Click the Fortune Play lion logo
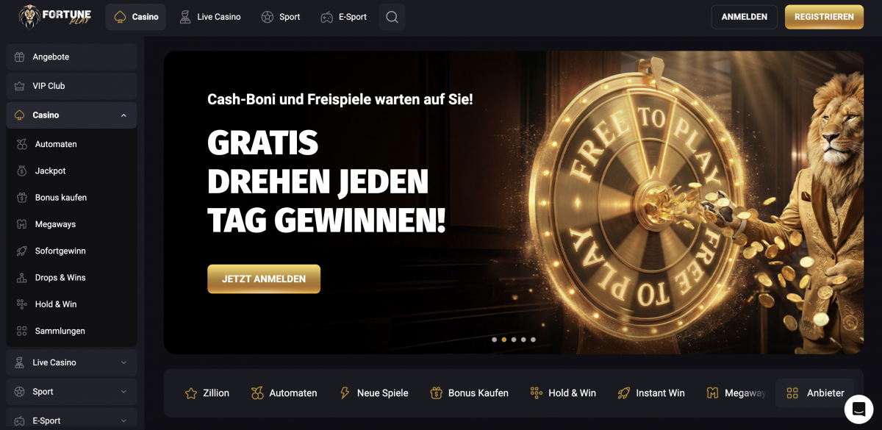The height and width of the screenshot is (430, 882). [54, 17]
